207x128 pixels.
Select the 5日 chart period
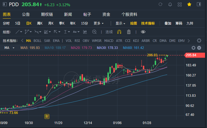click(17, 23)
